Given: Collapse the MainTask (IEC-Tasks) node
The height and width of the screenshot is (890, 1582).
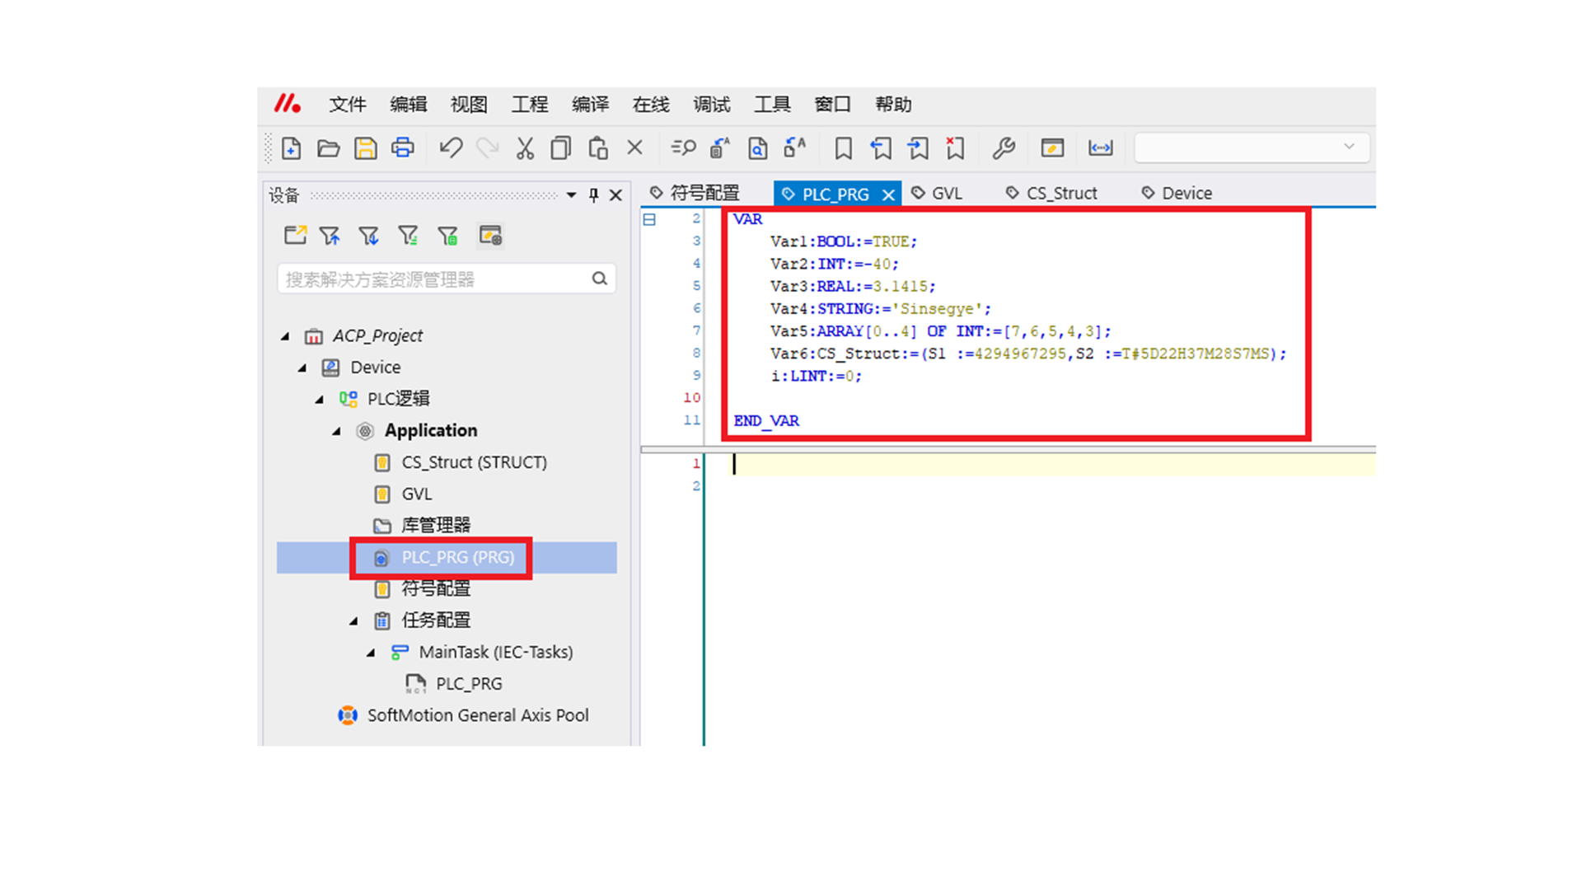Looking at the screenshot, I should click(x=371, y=652).
